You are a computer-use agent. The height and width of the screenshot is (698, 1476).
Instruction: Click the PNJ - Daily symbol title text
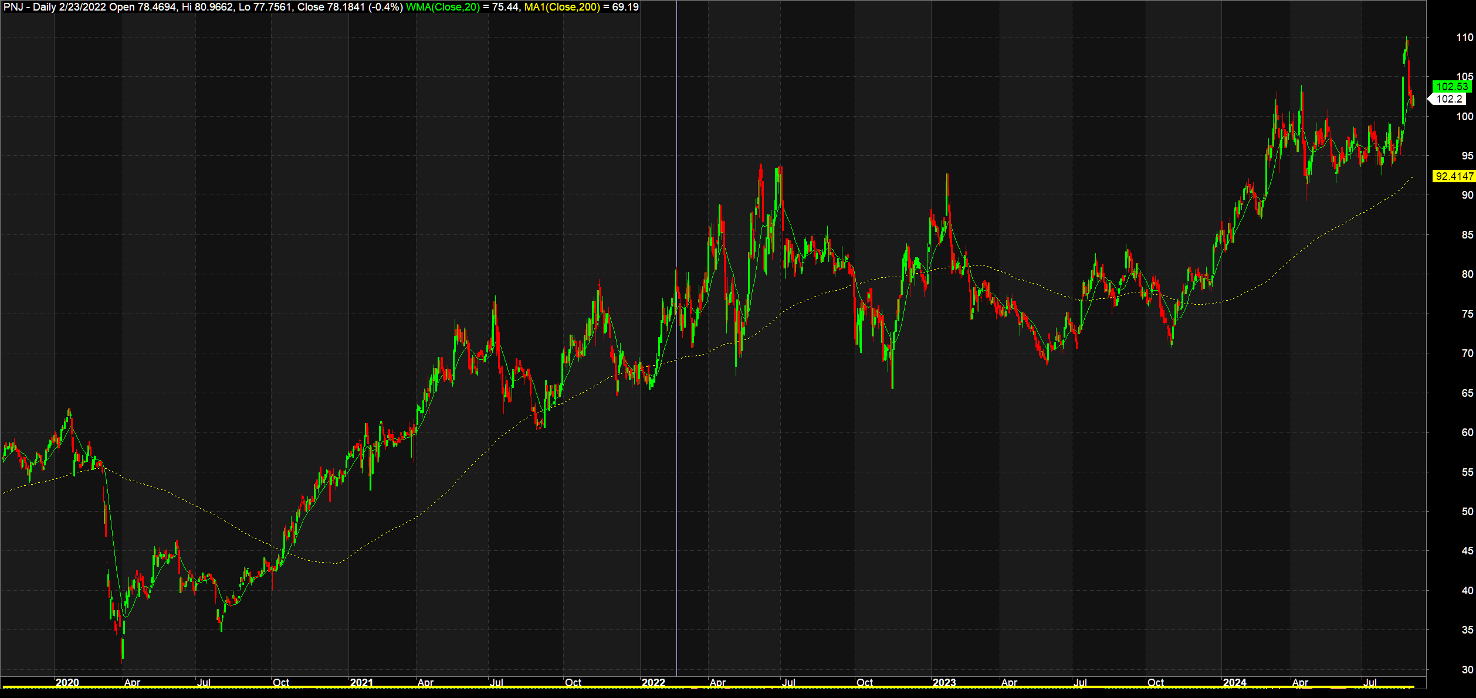coord(29,7)
